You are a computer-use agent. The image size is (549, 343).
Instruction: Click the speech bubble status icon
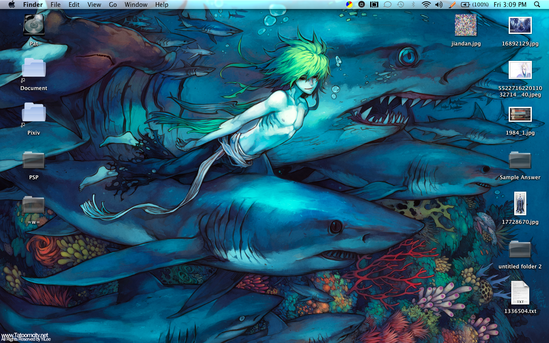tap(387, 5)
